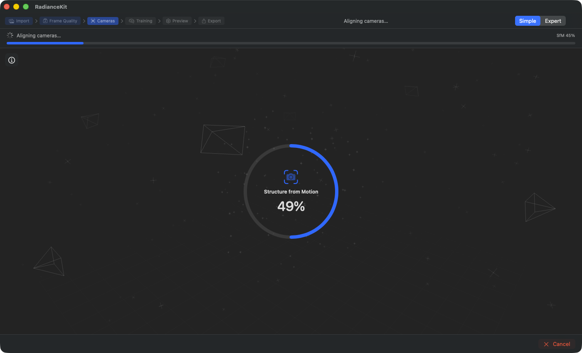Cancel the camera alignment
This screenshot has width=582, height=353.
(x=557, y=344)
